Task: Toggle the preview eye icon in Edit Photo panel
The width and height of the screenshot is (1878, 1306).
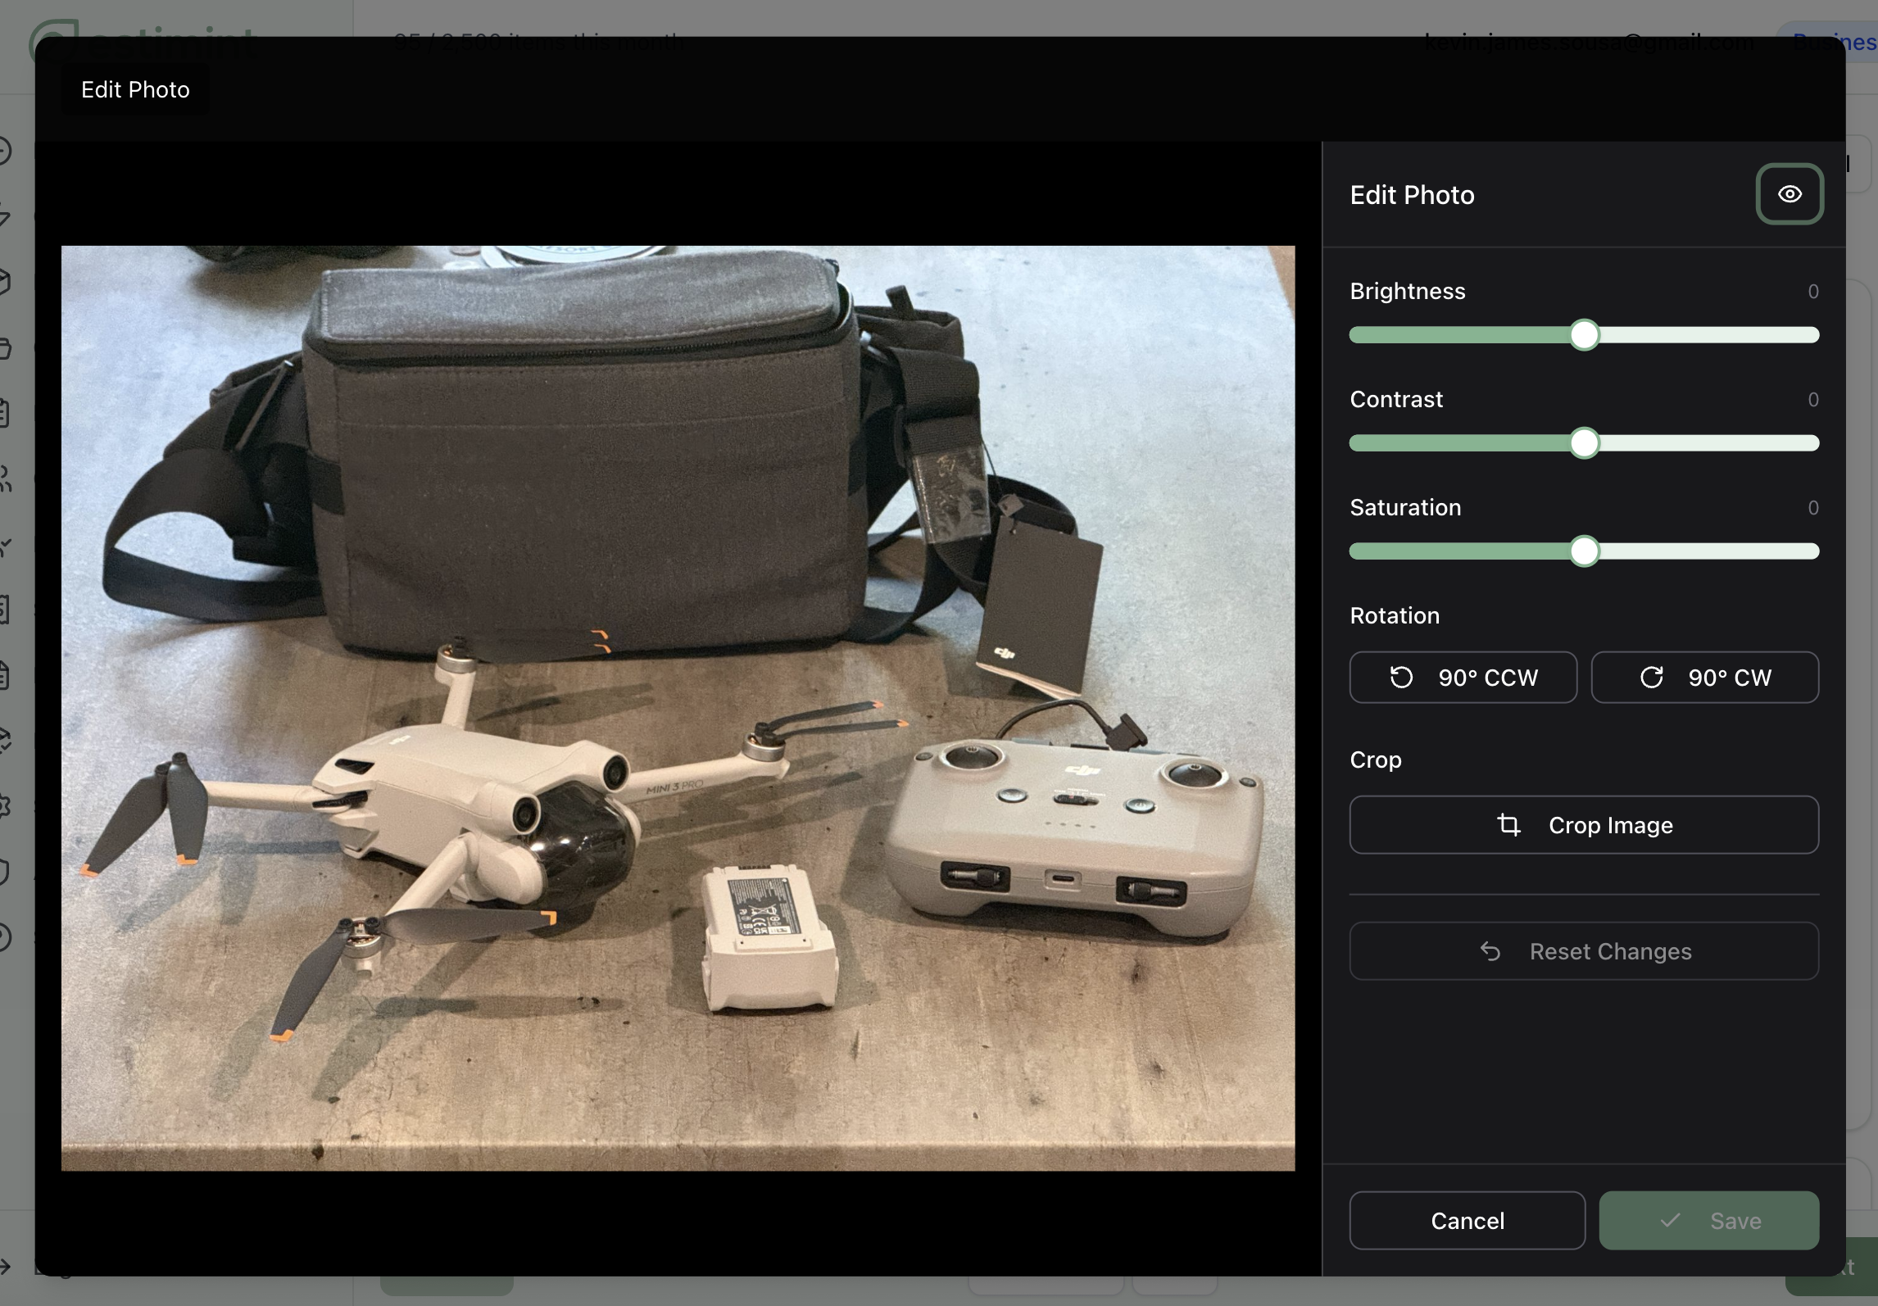Action: click(1790, 194)
